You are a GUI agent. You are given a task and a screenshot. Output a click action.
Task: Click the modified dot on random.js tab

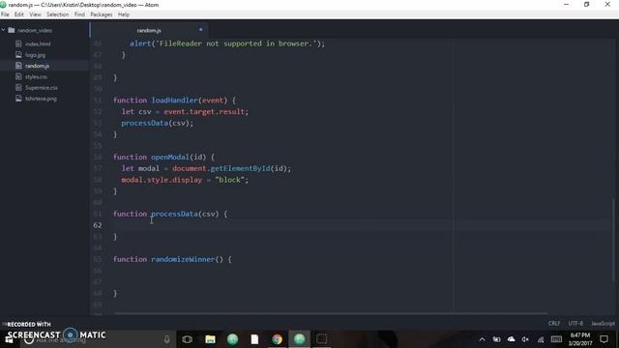tap(200, 30)
